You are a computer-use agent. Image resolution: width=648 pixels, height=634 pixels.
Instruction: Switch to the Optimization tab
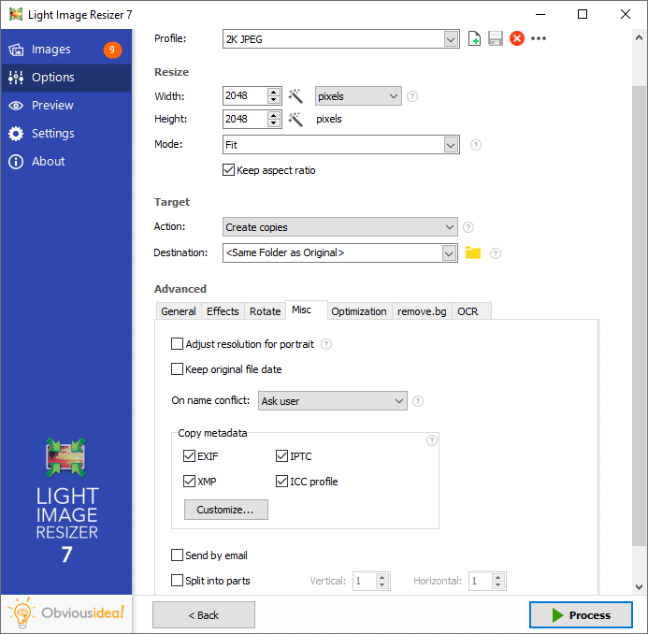click(358, 311)
